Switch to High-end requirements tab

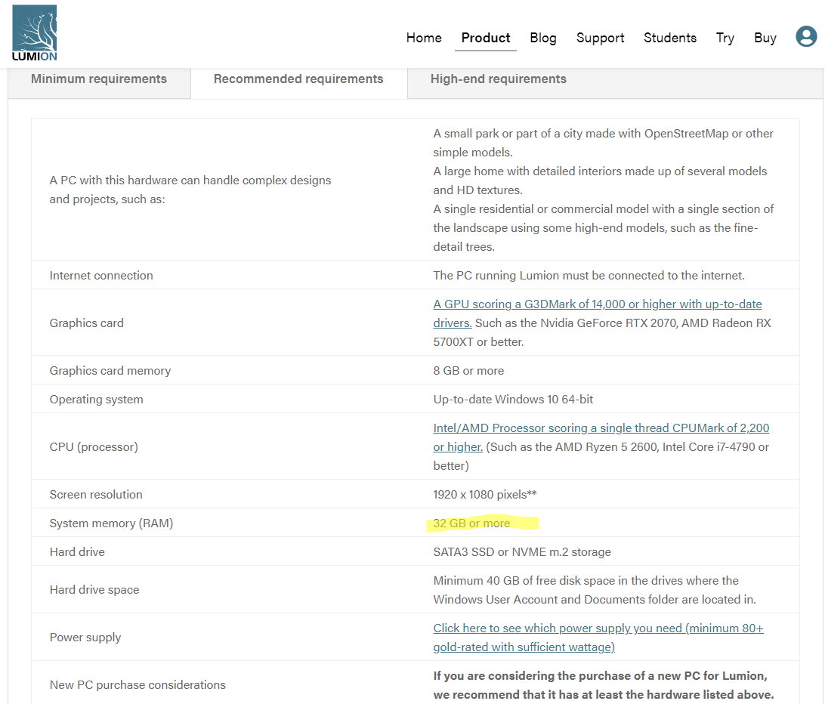(x=499, y=79)
